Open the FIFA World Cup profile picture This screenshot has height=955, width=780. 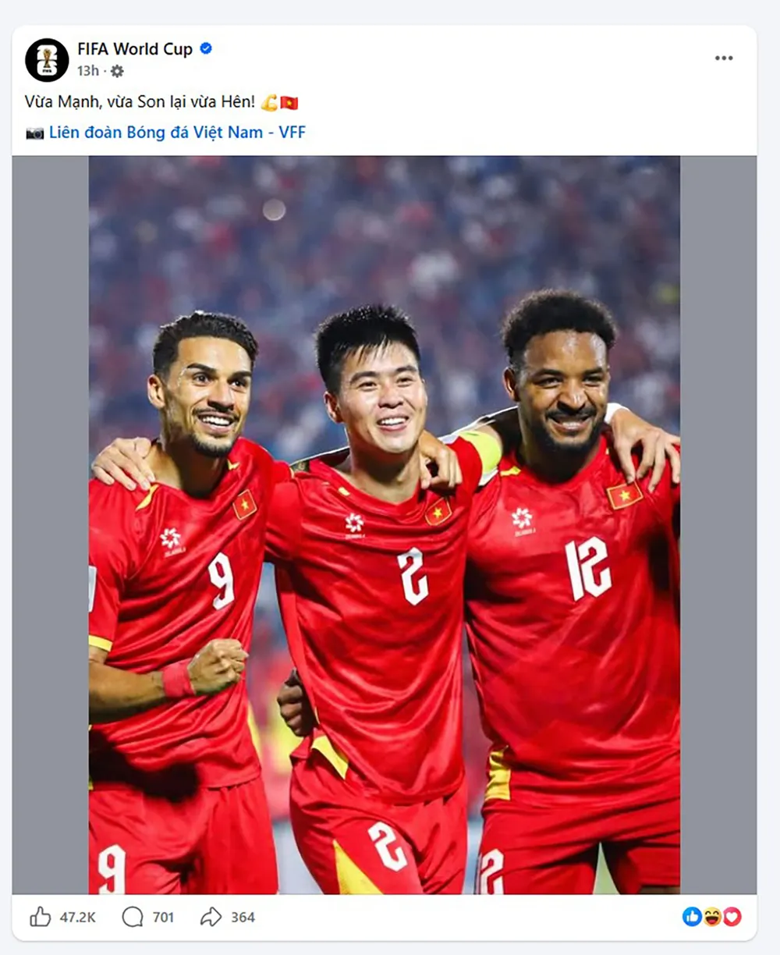(47, 60)
